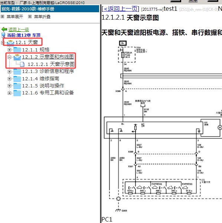Select the 当前:第12章 车顶 text
The width and height of the screenshot is (222, 223).
coord(24,35)
